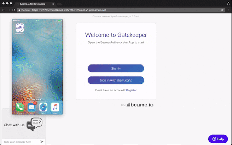Open the Mail app in phone dock

tap(31, 107)
